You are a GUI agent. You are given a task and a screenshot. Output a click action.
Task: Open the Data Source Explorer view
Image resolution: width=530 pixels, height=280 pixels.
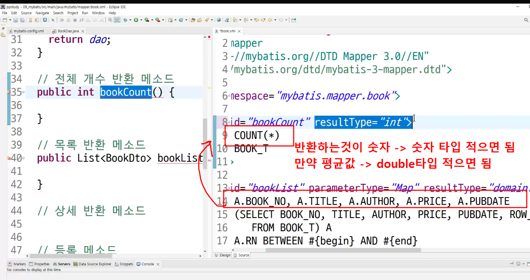tap(92, 264)
